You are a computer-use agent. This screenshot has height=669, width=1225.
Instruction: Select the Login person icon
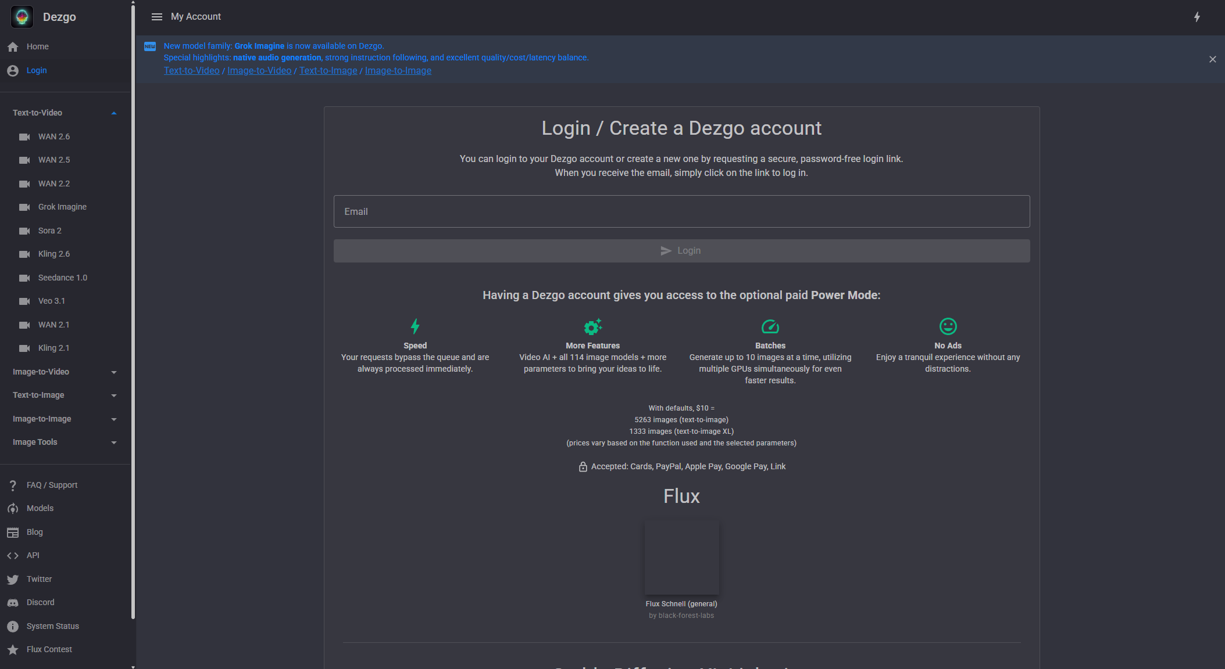[x=12, y=70]
